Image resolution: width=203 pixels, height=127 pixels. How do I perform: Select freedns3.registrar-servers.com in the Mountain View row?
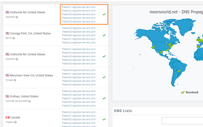79,81
